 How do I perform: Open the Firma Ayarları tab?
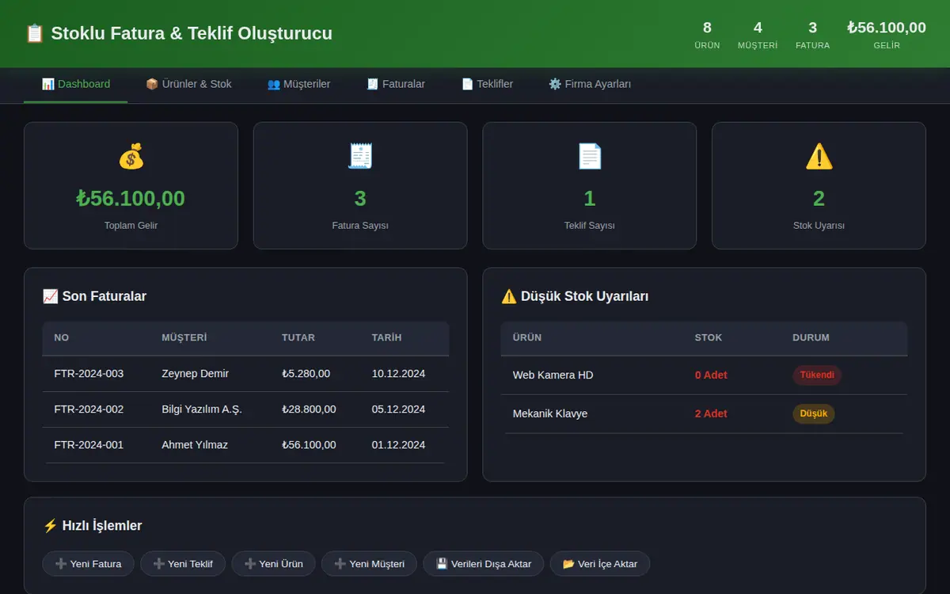point(590,84)
